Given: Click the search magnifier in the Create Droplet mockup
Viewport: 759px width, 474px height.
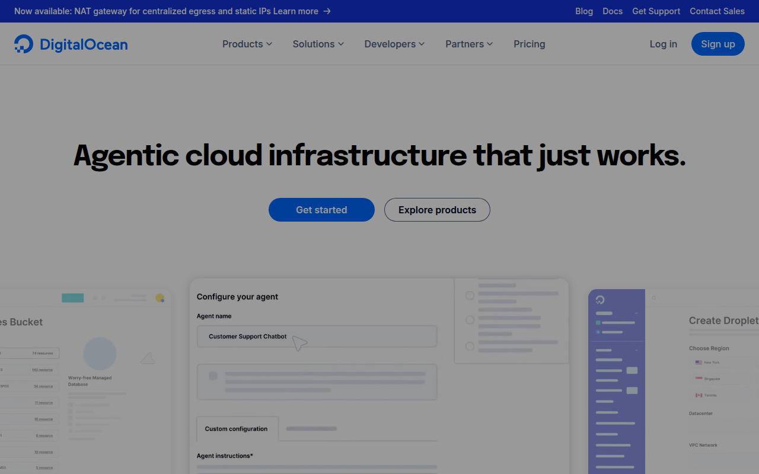Looking at the screenshot, I should [653, 297].
